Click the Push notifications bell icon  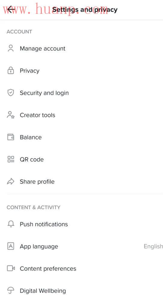11,224
